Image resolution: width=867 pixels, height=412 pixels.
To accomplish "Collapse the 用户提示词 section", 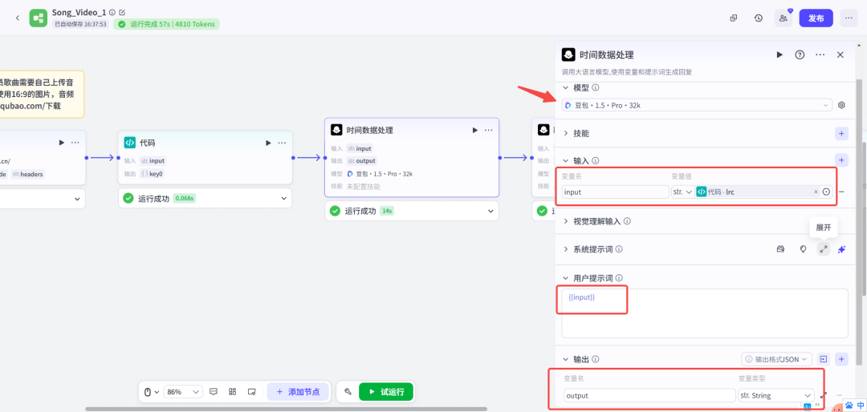I will click(x=566, y=278).
